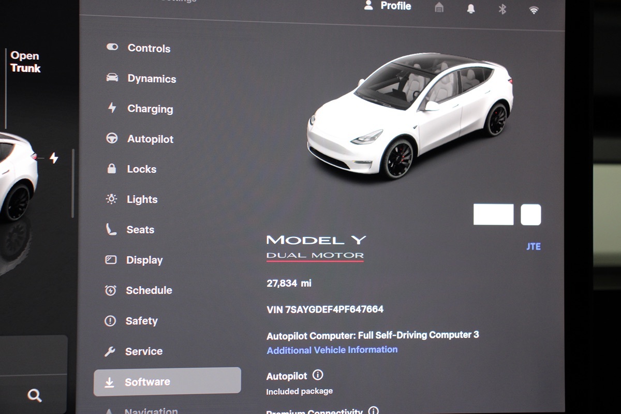Click the car icon beside Dynamics
621x414 pixels.
[112, 78]
